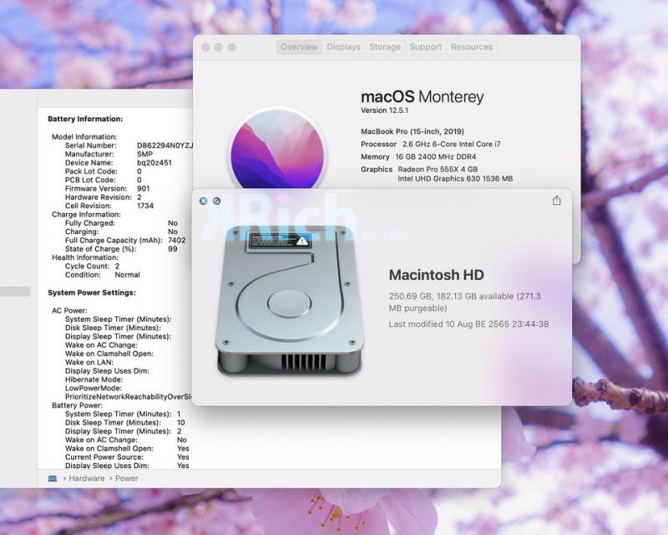
Task: Close the About This Mac window
Action: pos(205,47)
